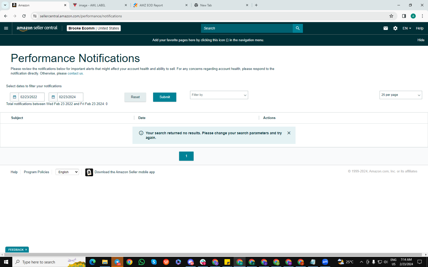Click the contact us link

point(75,73)
